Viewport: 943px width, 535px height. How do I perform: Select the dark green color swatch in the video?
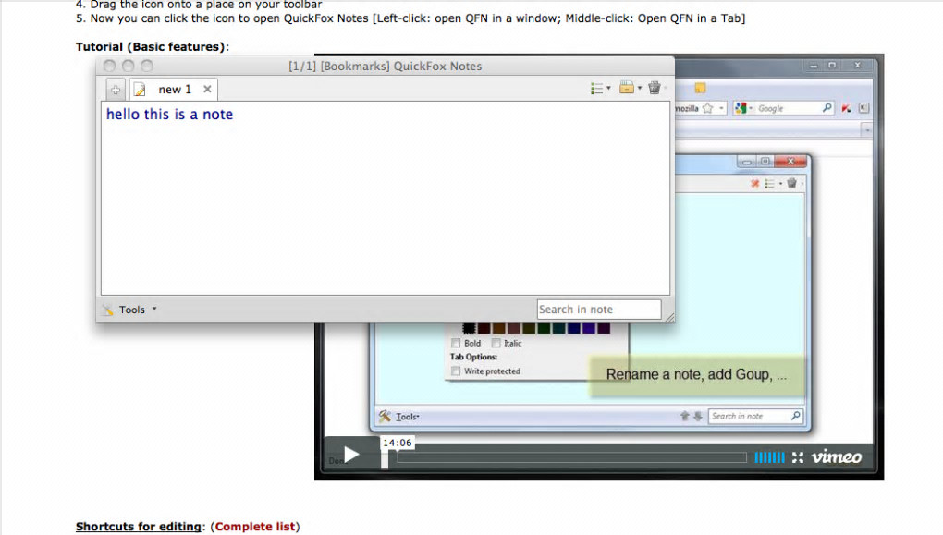click(x=544, y=328)
